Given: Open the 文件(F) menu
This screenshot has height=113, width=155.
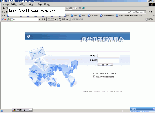Looking at the screenshot, I should (6, 4).
